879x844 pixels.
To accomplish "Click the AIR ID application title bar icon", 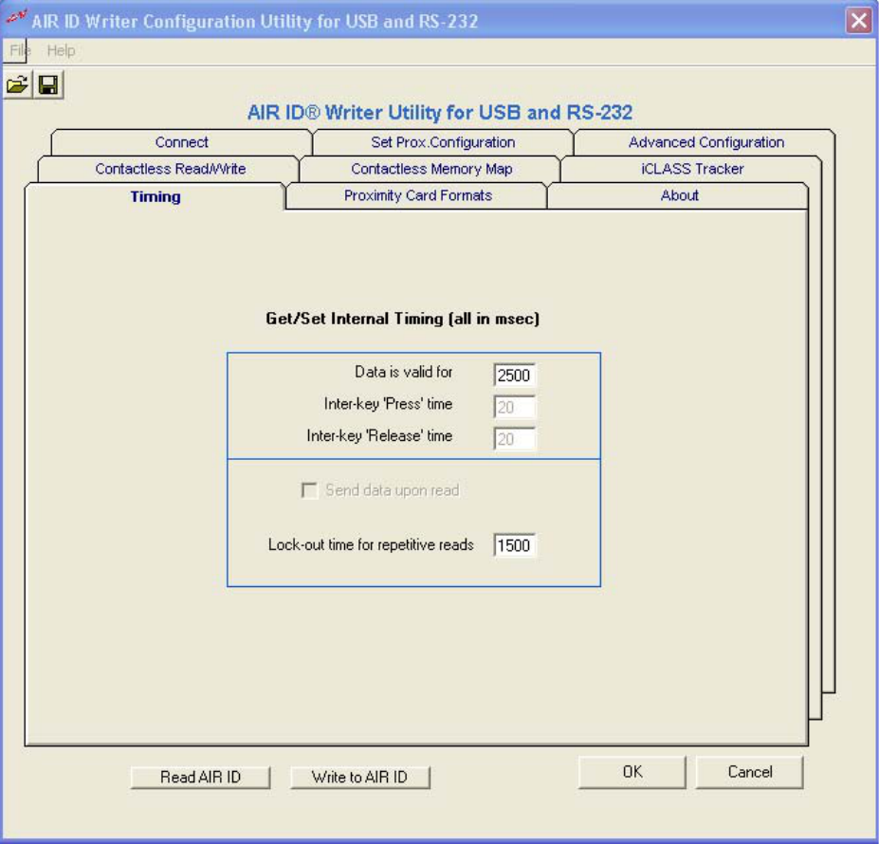I will click(x=16, y=19).
